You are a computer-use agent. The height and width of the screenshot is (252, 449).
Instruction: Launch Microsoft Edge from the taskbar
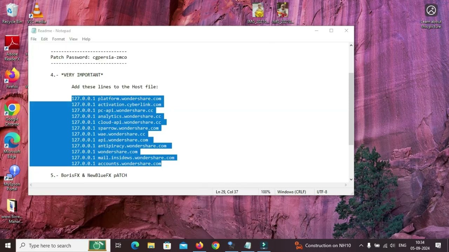coord(135,245)
